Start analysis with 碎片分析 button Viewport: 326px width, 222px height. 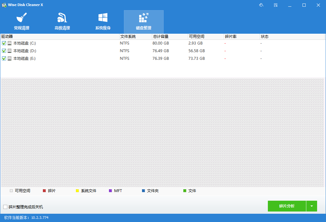pyautogui.click(x=287, y=206)
